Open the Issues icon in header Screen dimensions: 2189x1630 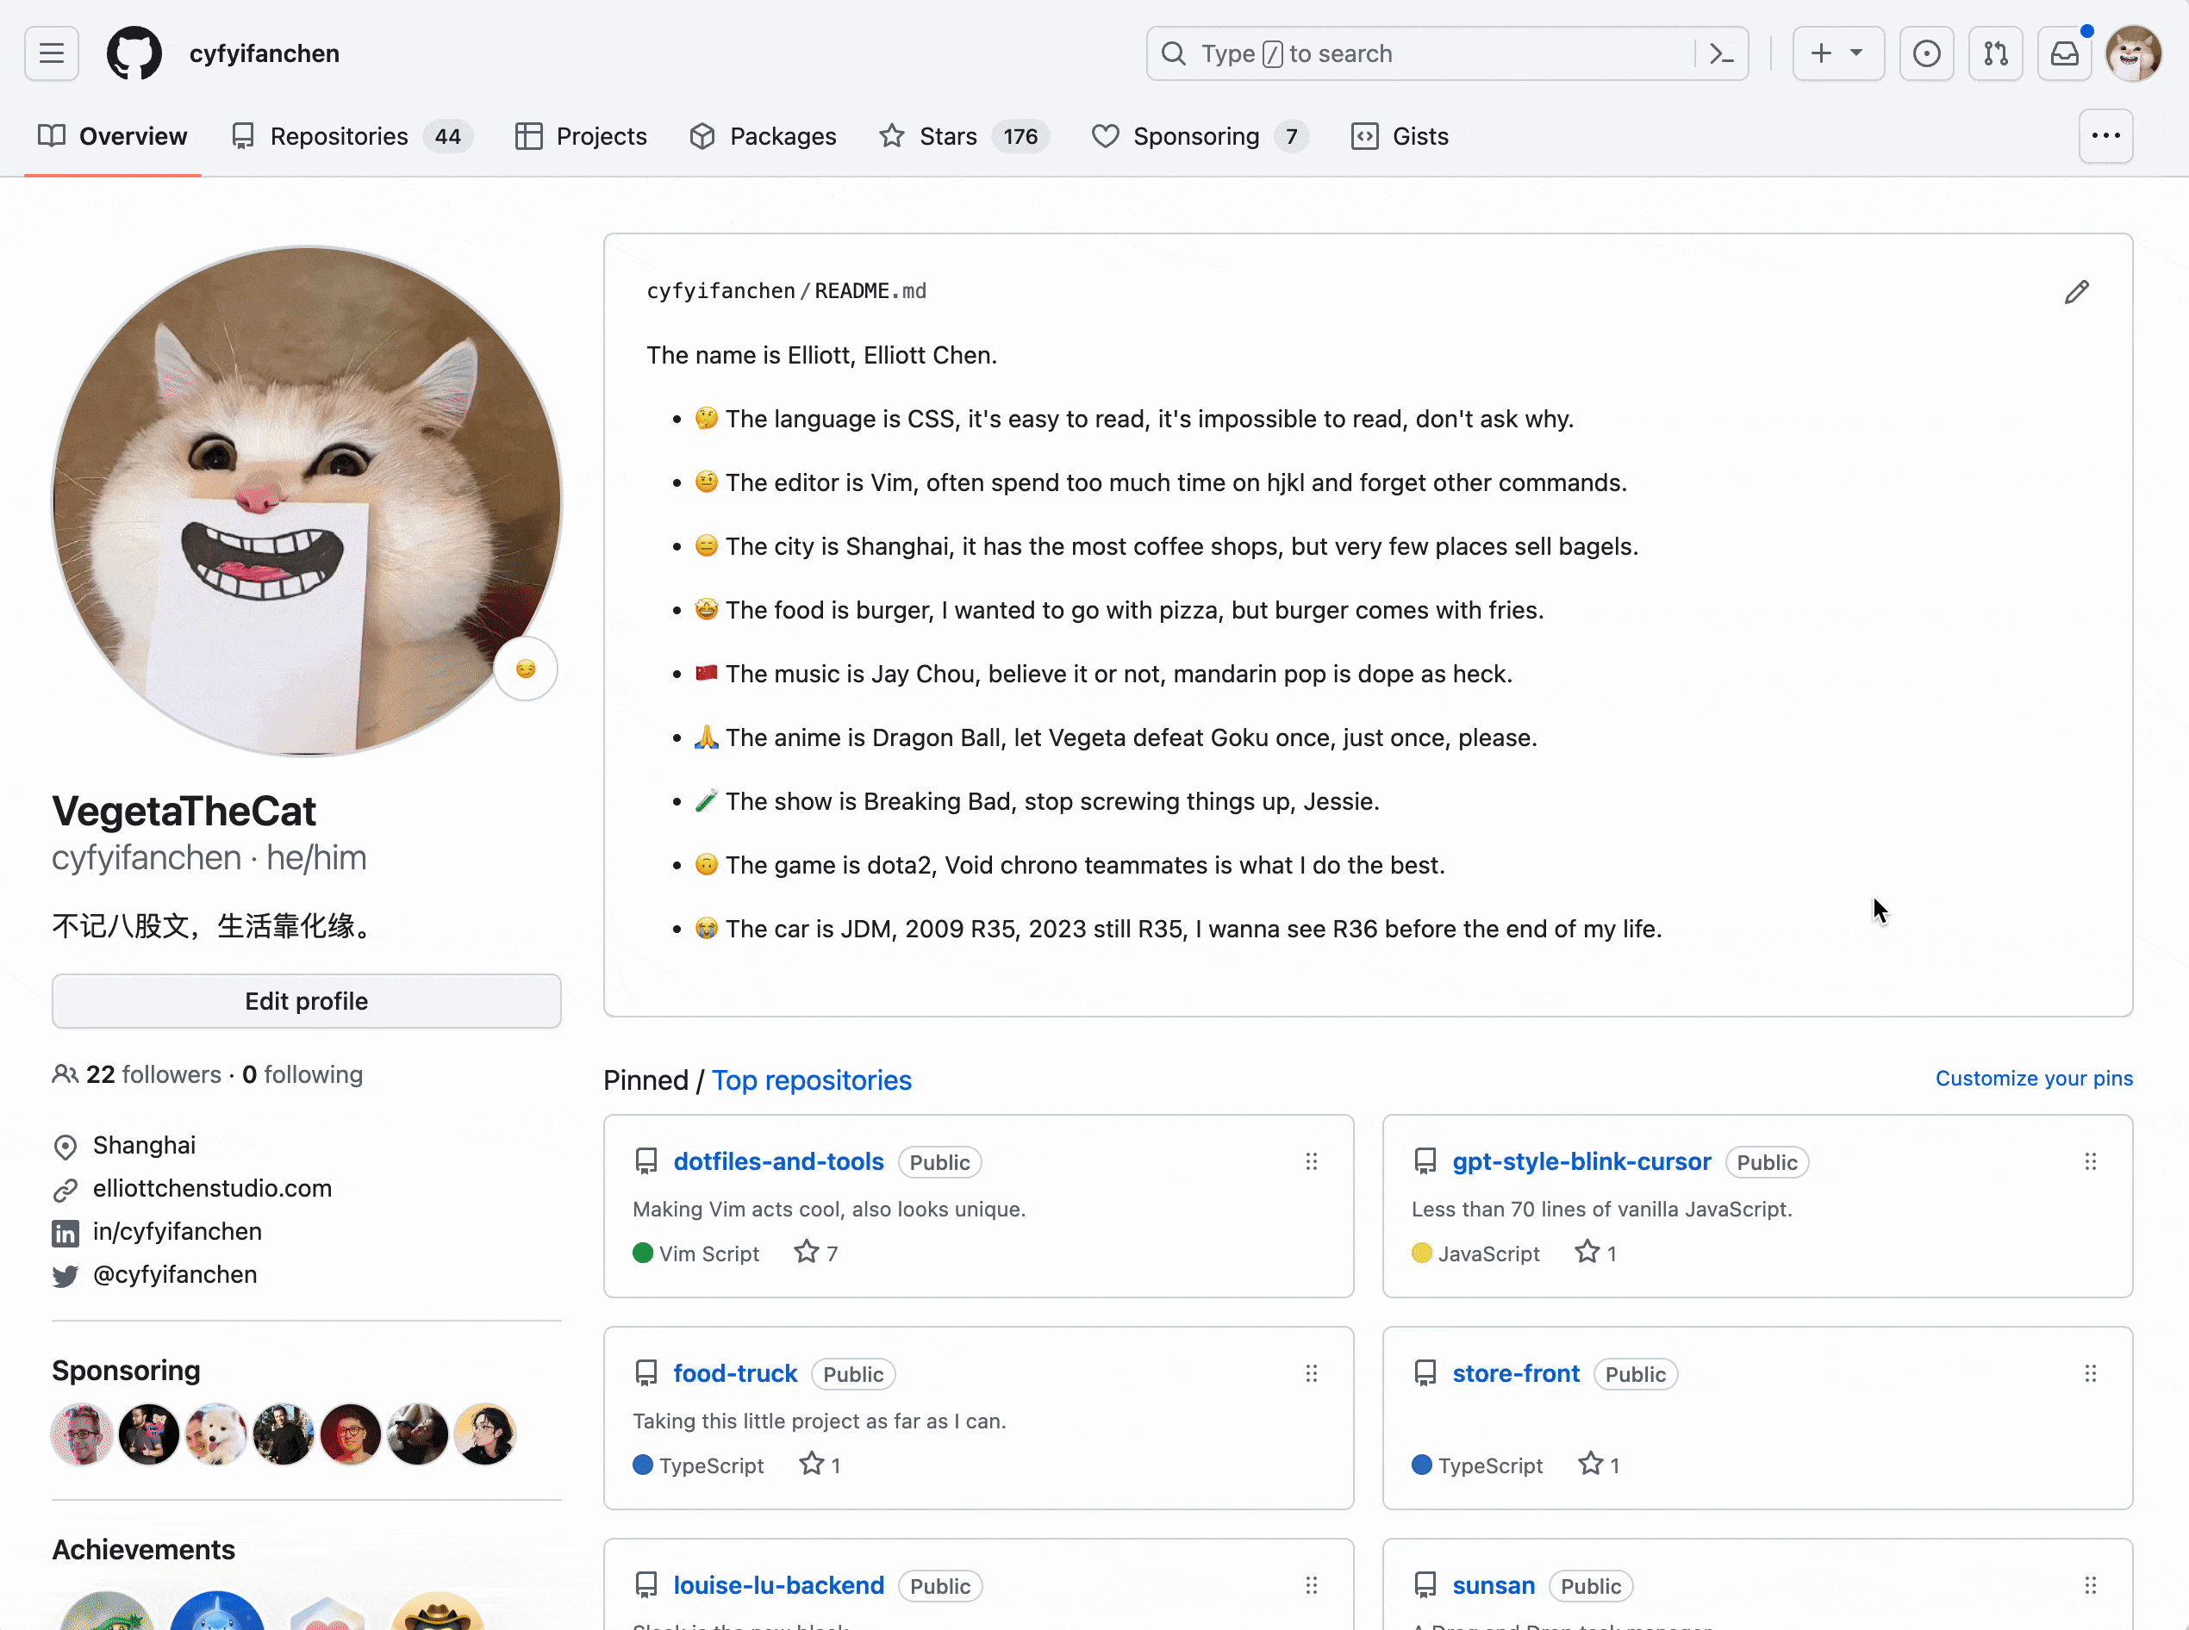click(x=1925, y=53)
